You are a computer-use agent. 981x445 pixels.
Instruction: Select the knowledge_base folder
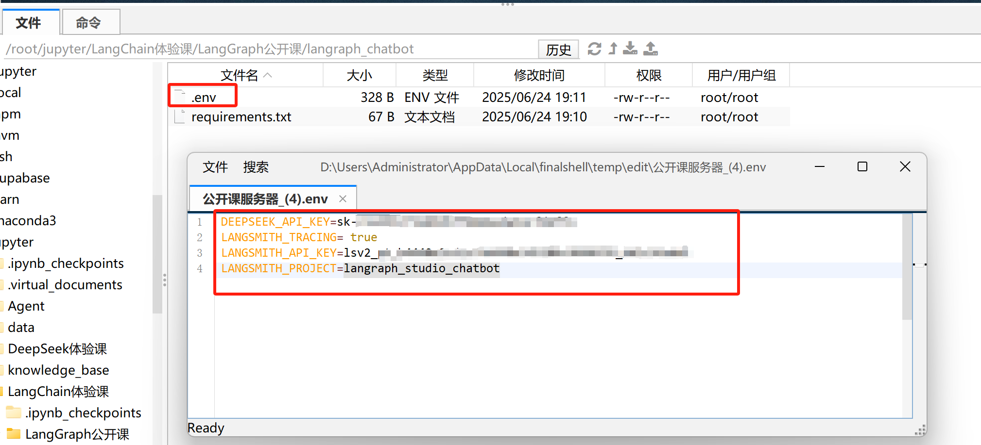58,370
